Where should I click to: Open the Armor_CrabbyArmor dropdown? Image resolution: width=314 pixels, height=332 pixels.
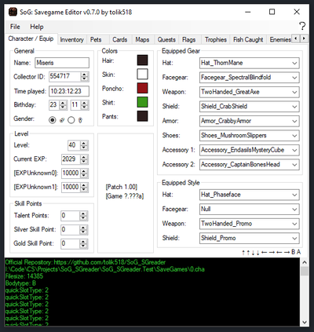294,121
